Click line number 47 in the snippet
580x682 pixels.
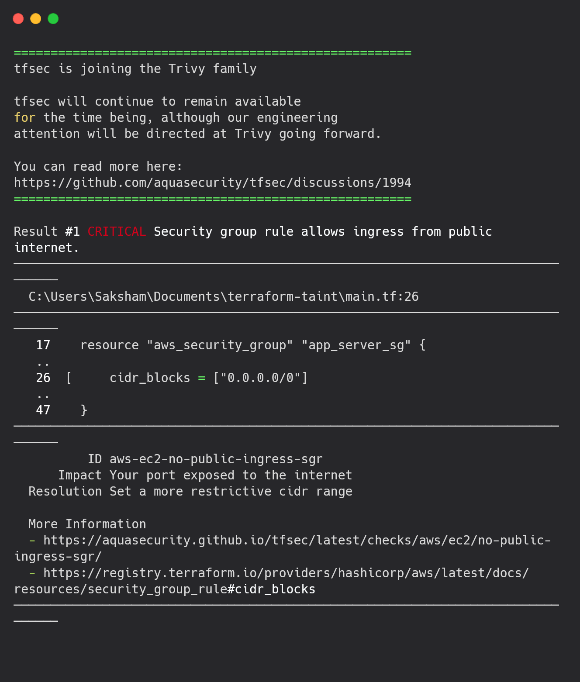pyautogui.click(x=43, y=410)
